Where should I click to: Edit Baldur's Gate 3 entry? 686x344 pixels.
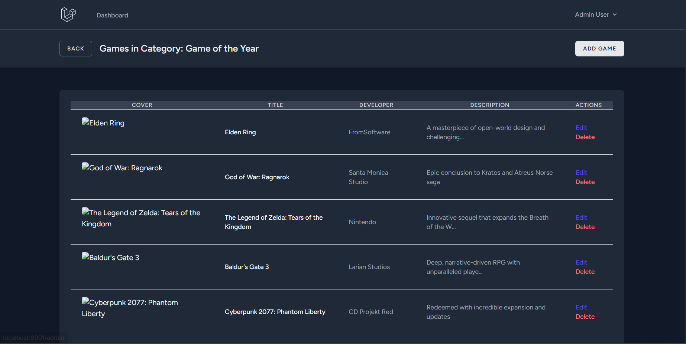[x=581, y=262]
